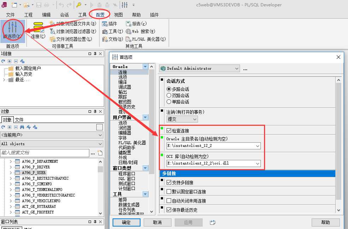Collapse the 用户界面 preferences section
Viewport: 348px width, 229px height.
coord(145,117)
